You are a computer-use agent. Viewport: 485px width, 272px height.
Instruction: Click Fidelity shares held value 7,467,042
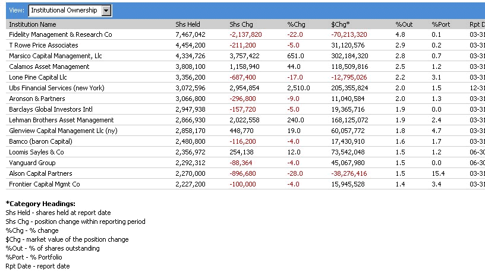click(190, 34)
